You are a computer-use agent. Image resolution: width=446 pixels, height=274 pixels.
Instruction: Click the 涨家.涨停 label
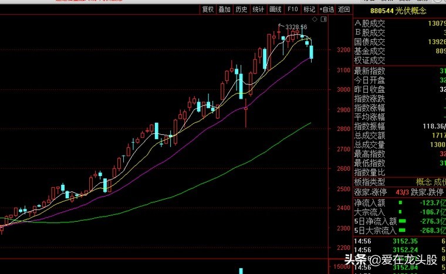[370, 192]
